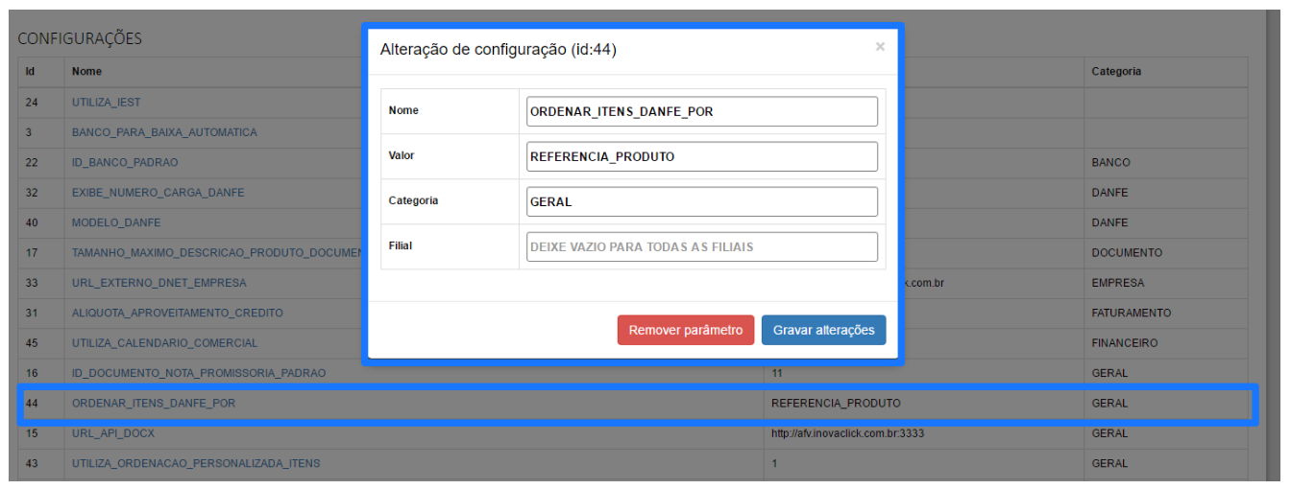The image size is (1291, 489).
Task: Click ID_DOCUMENTO_NOTA_PROMISSORIA_PADRAO link
Action: pos(198,373)
